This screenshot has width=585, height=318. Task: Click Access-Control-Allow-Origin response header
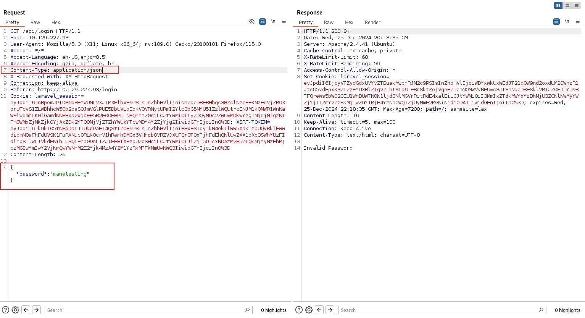(350, 70)
